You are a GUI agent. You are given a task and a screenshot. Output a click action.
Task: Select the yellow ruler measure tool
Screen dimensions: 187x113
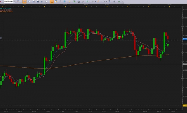[x=70, y=1]
